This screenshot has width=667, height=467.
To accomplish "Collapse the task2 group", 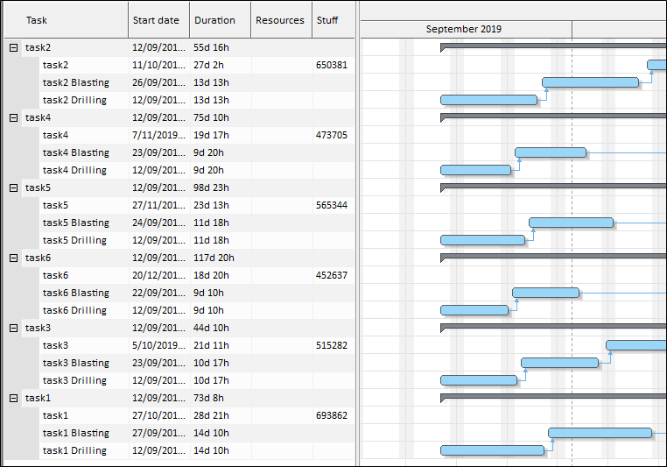I will click(14, 47).
